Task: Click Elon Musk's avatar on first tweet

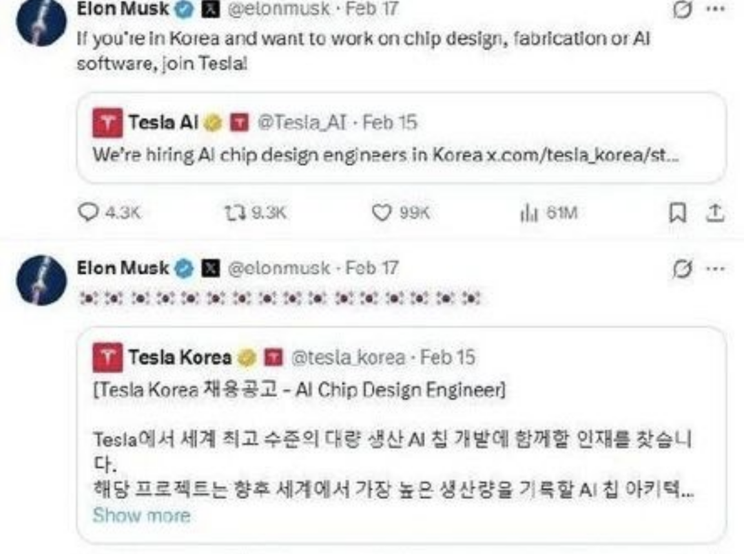Action: [41, 21]
